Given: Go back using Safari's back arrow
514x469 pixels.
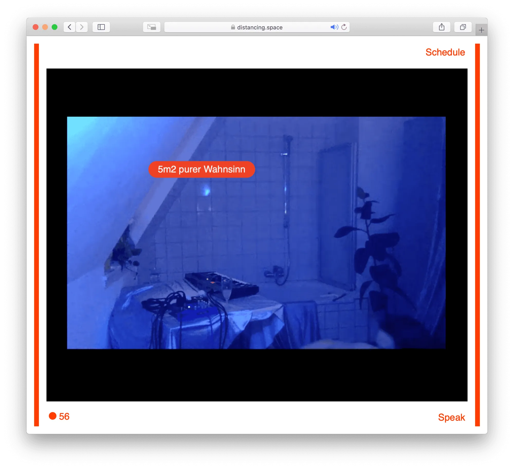Looking at the screenshot, I should (69, 27).
